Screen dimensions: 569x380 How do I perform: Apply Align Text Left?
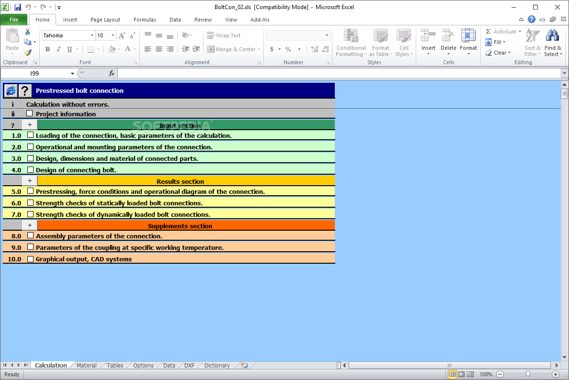click(x=148, y=49)
